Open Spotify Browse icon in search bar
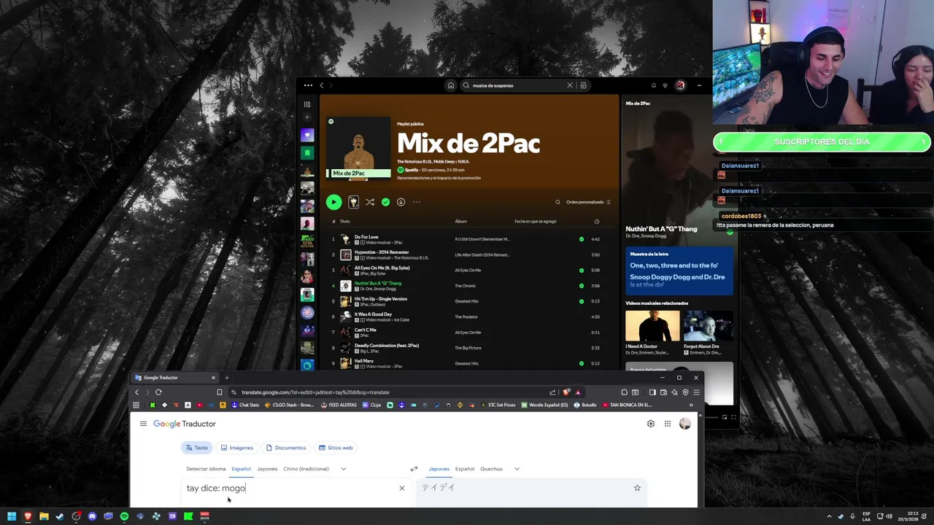This screenshot has height=525, width=934. click(x=583, y=85)
